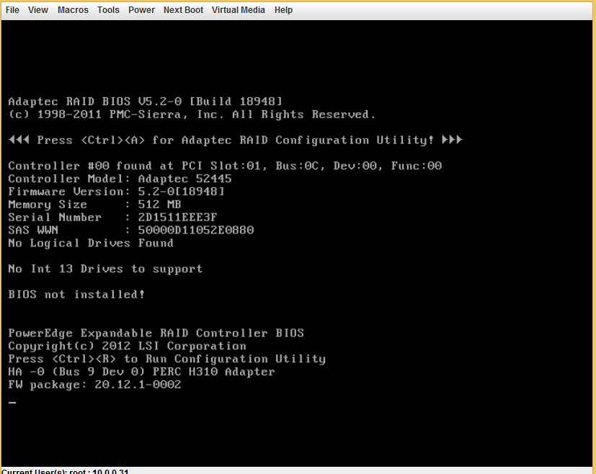Click the Copyright 2012 LSI Corporation line
The height and width of the screenshot is (474, 596).
(x=127, y=346)
